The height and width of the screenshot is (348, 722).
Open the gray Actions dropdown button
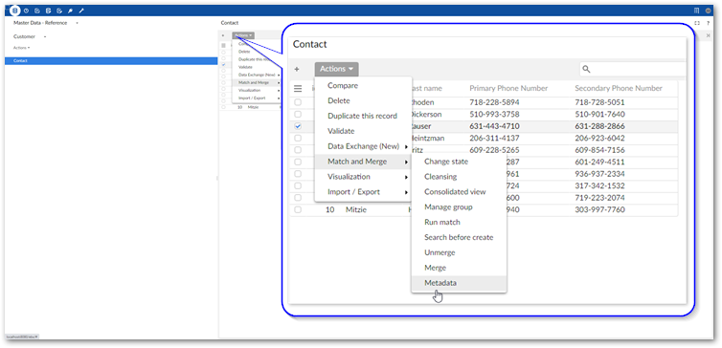pyautogui.click(x=337, y=69)
